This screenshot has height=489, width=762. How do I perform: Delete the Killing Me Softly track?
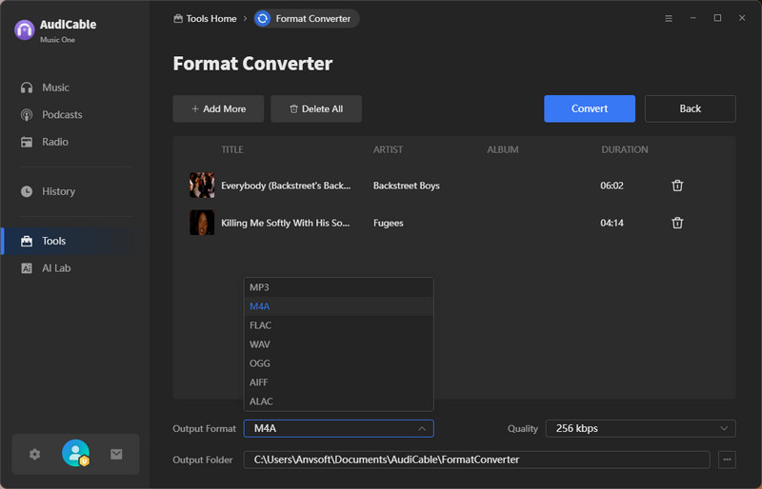[677, 223]
